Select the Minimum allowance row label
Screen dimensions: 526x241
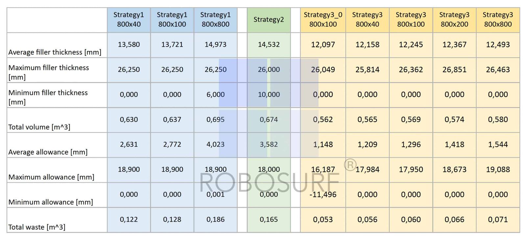pyautogui.click(x=51, y=202)
